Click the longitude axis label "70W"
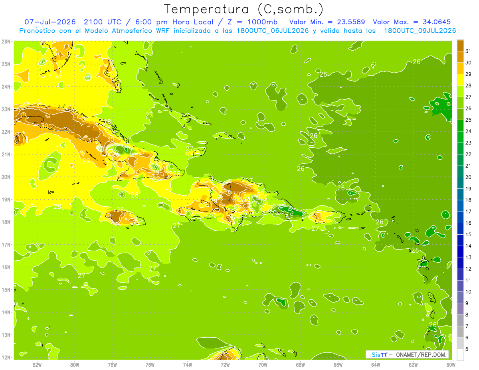 click(x=263, y=364)
